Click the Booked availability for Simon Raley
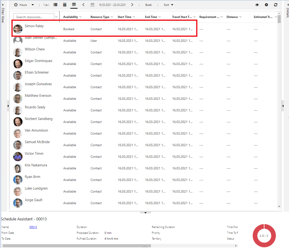This screenshot has height=248, width=289. (69, 29)
